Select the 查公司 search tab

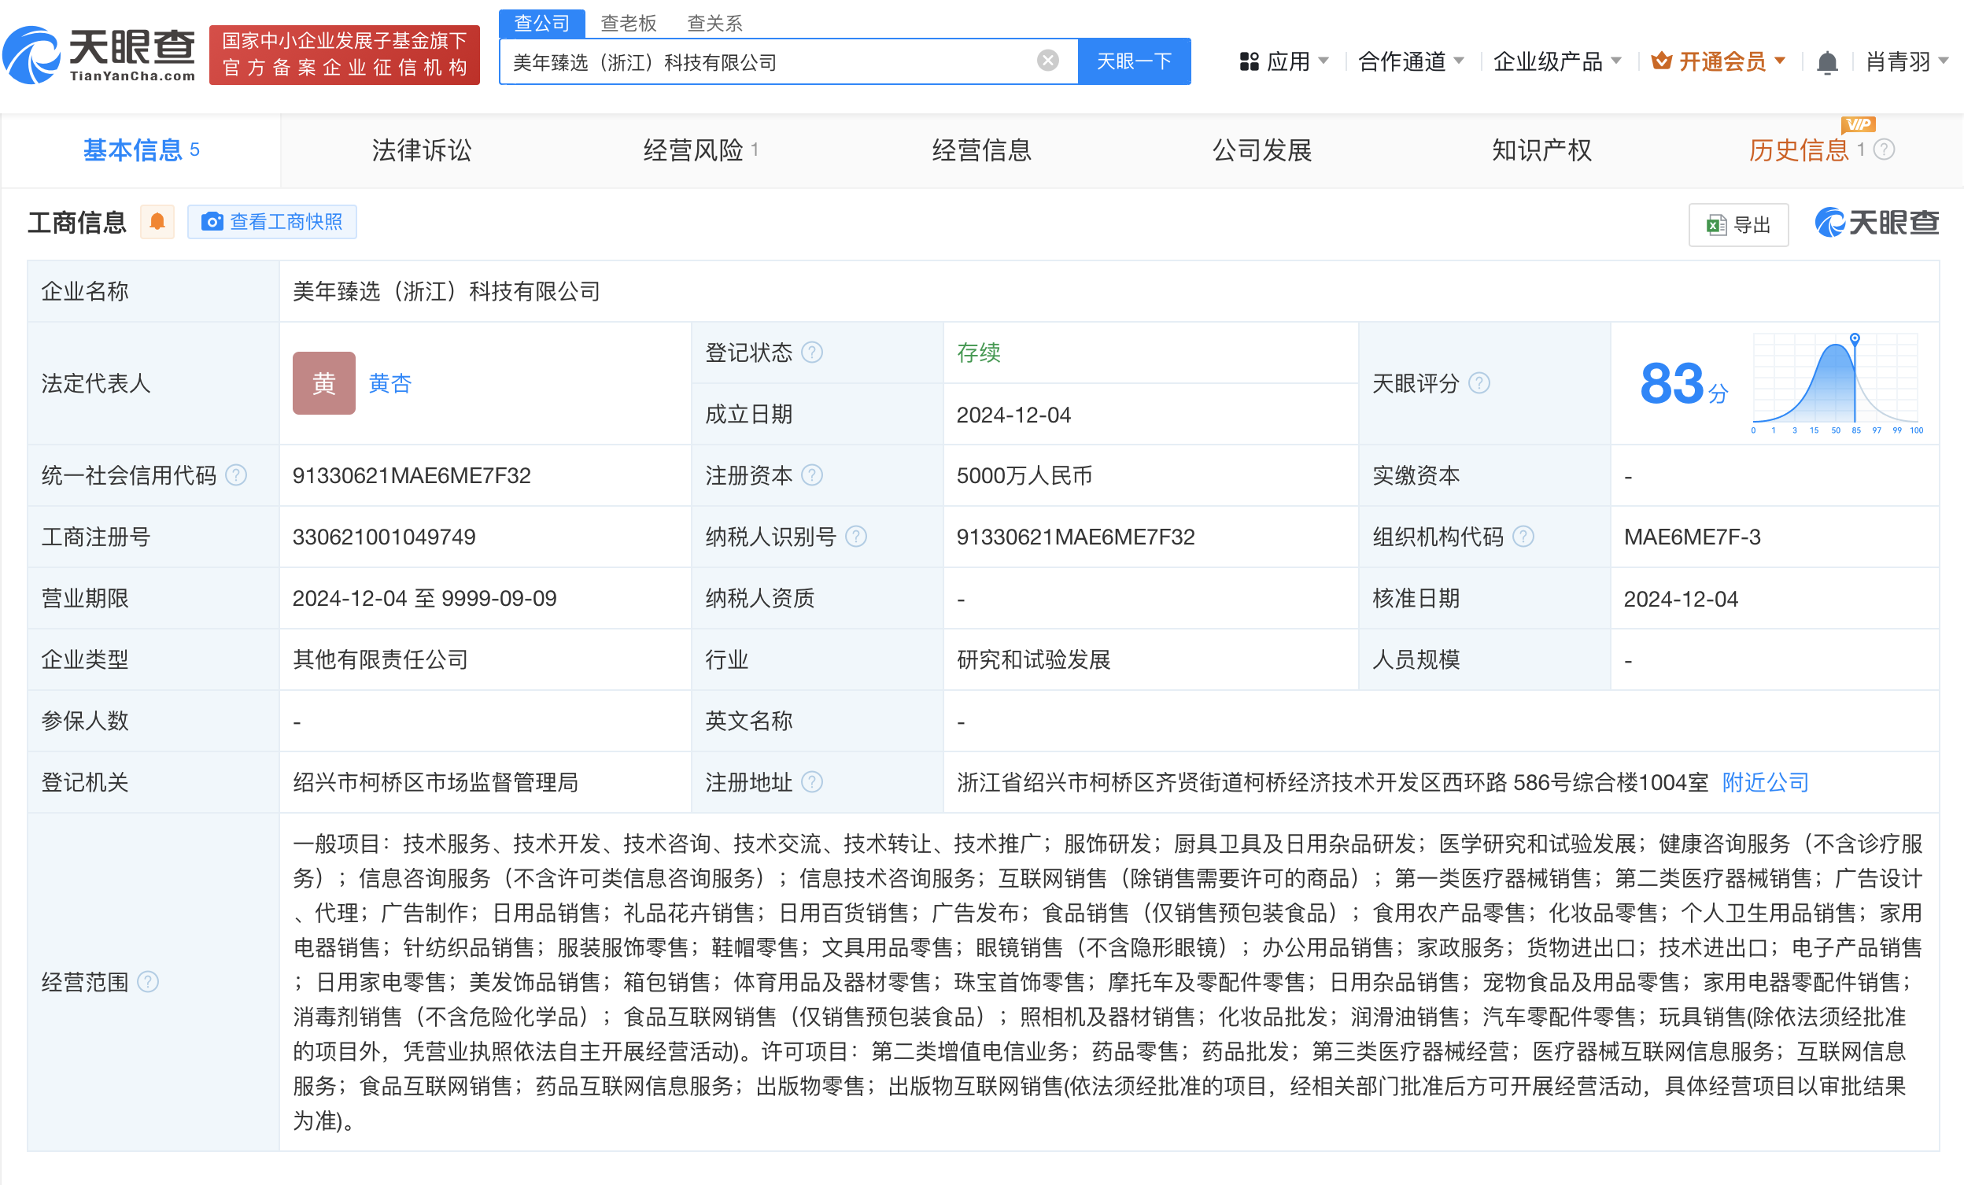coord(542,23)
